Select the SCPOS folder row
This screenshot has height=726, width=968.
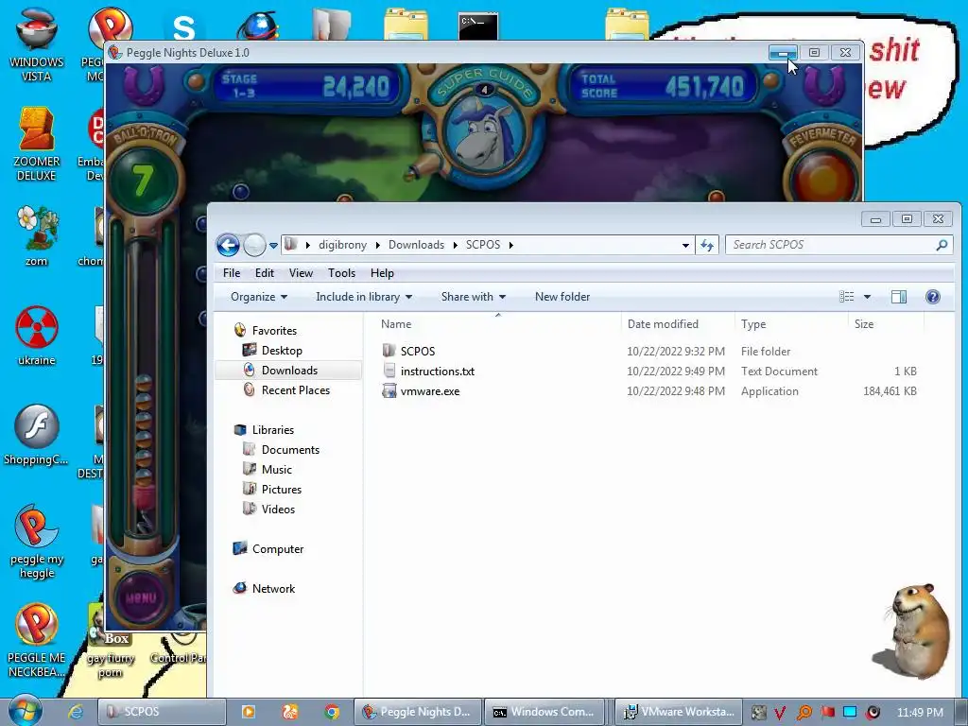coord(648,352)
